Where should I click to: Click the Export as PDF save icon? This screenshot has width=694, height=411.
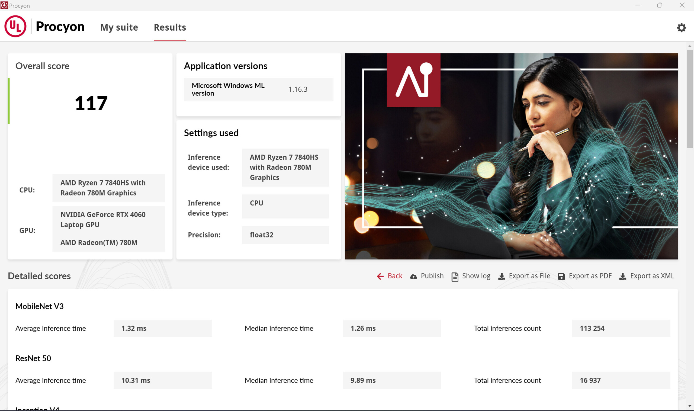click(561, 277)
